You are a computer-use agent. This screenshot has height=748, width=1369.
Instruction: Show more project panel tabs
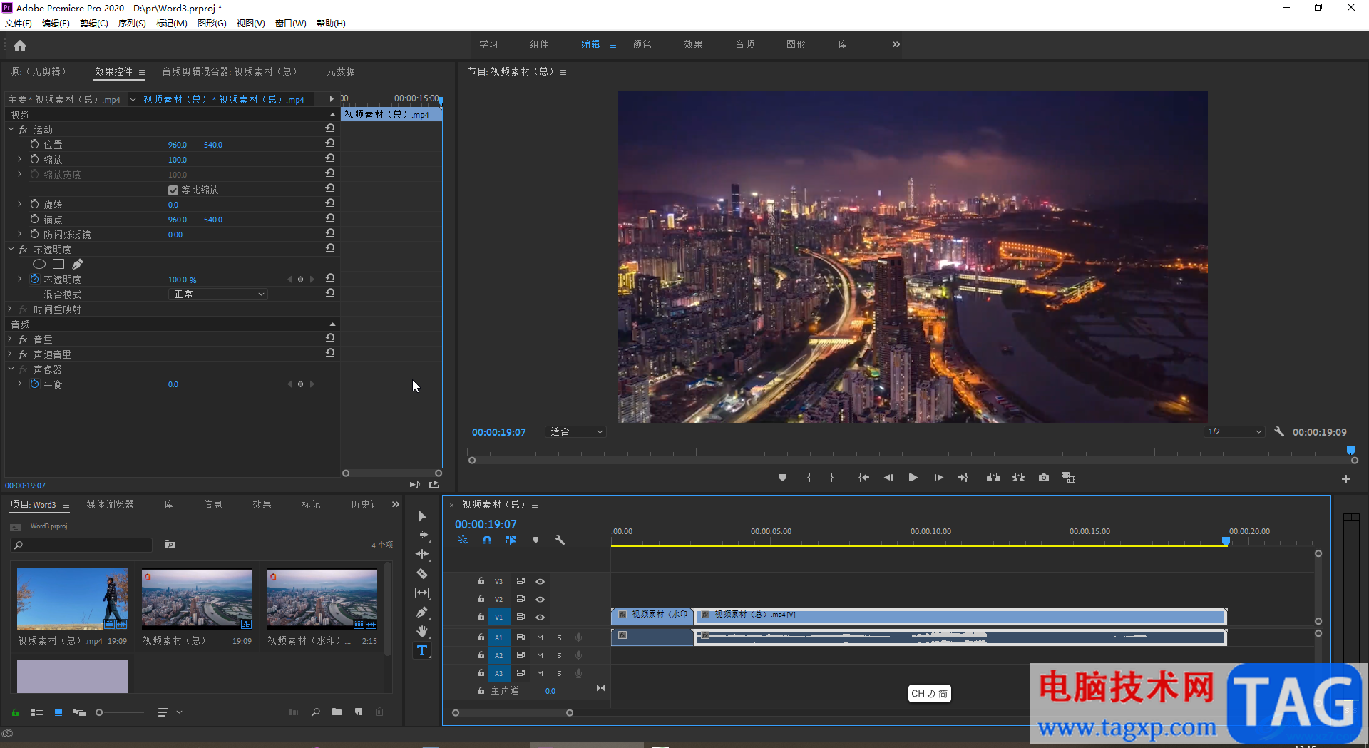pos(395,504)
